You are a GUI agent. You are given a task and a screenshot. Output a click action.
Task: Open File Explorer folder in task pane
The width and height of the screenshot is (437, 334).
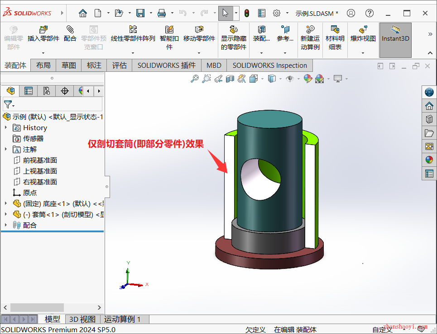point(429,133)
